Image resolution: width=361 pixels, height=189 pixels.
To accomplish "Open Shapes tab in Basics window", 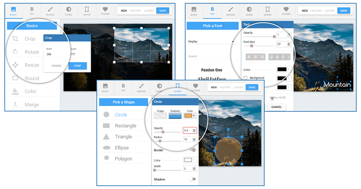I will point(87,11).
